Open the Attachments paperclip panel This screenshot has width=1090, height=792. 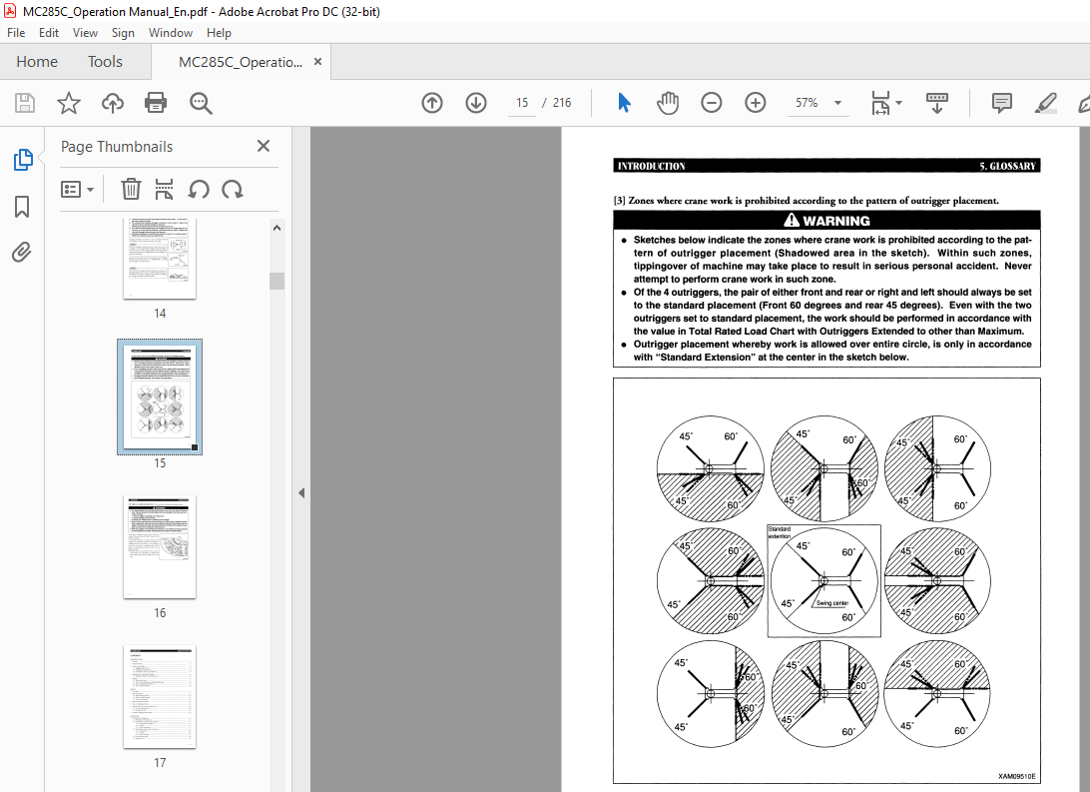coord(22,252)
